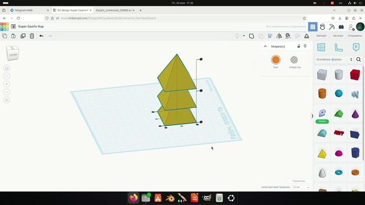Click the Tinkercad logo to return home
This screenshot has height=205, width=365.
click(5, 27)
